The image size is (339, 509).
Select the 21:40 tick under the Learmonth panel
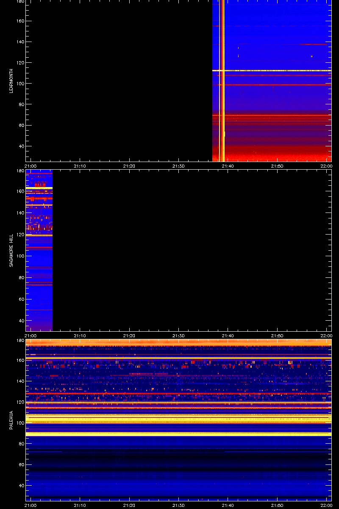pos(228,166)
